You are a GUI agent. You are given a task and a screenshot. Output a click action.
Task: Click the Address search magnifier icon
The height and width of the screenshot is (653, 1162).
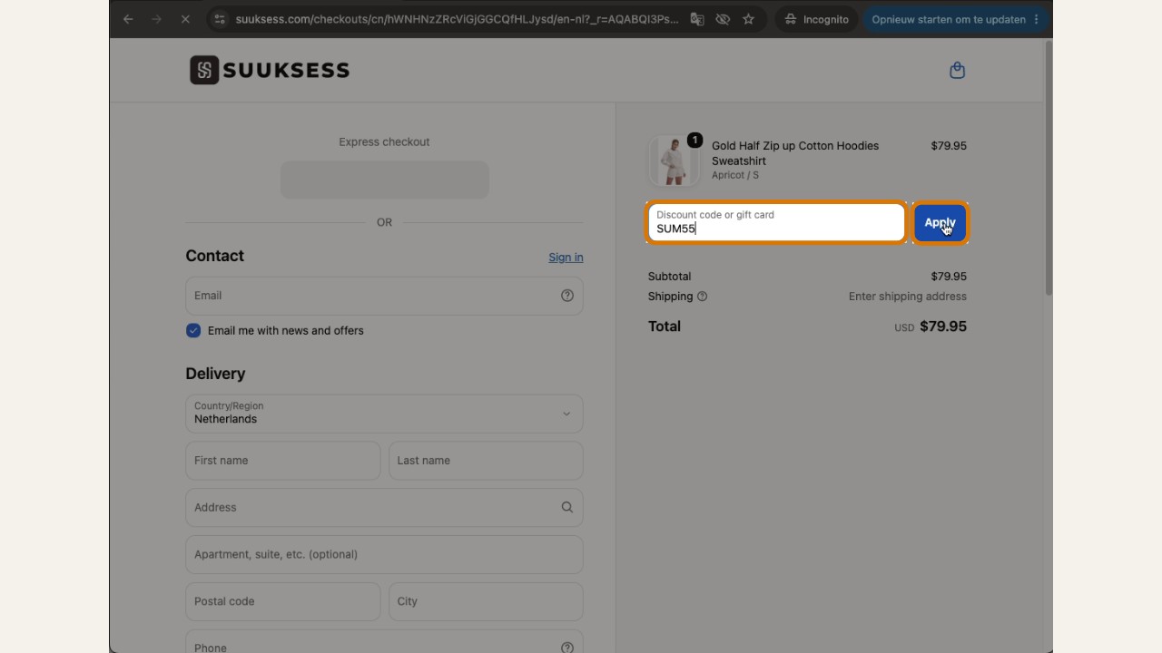coord(567,507)
